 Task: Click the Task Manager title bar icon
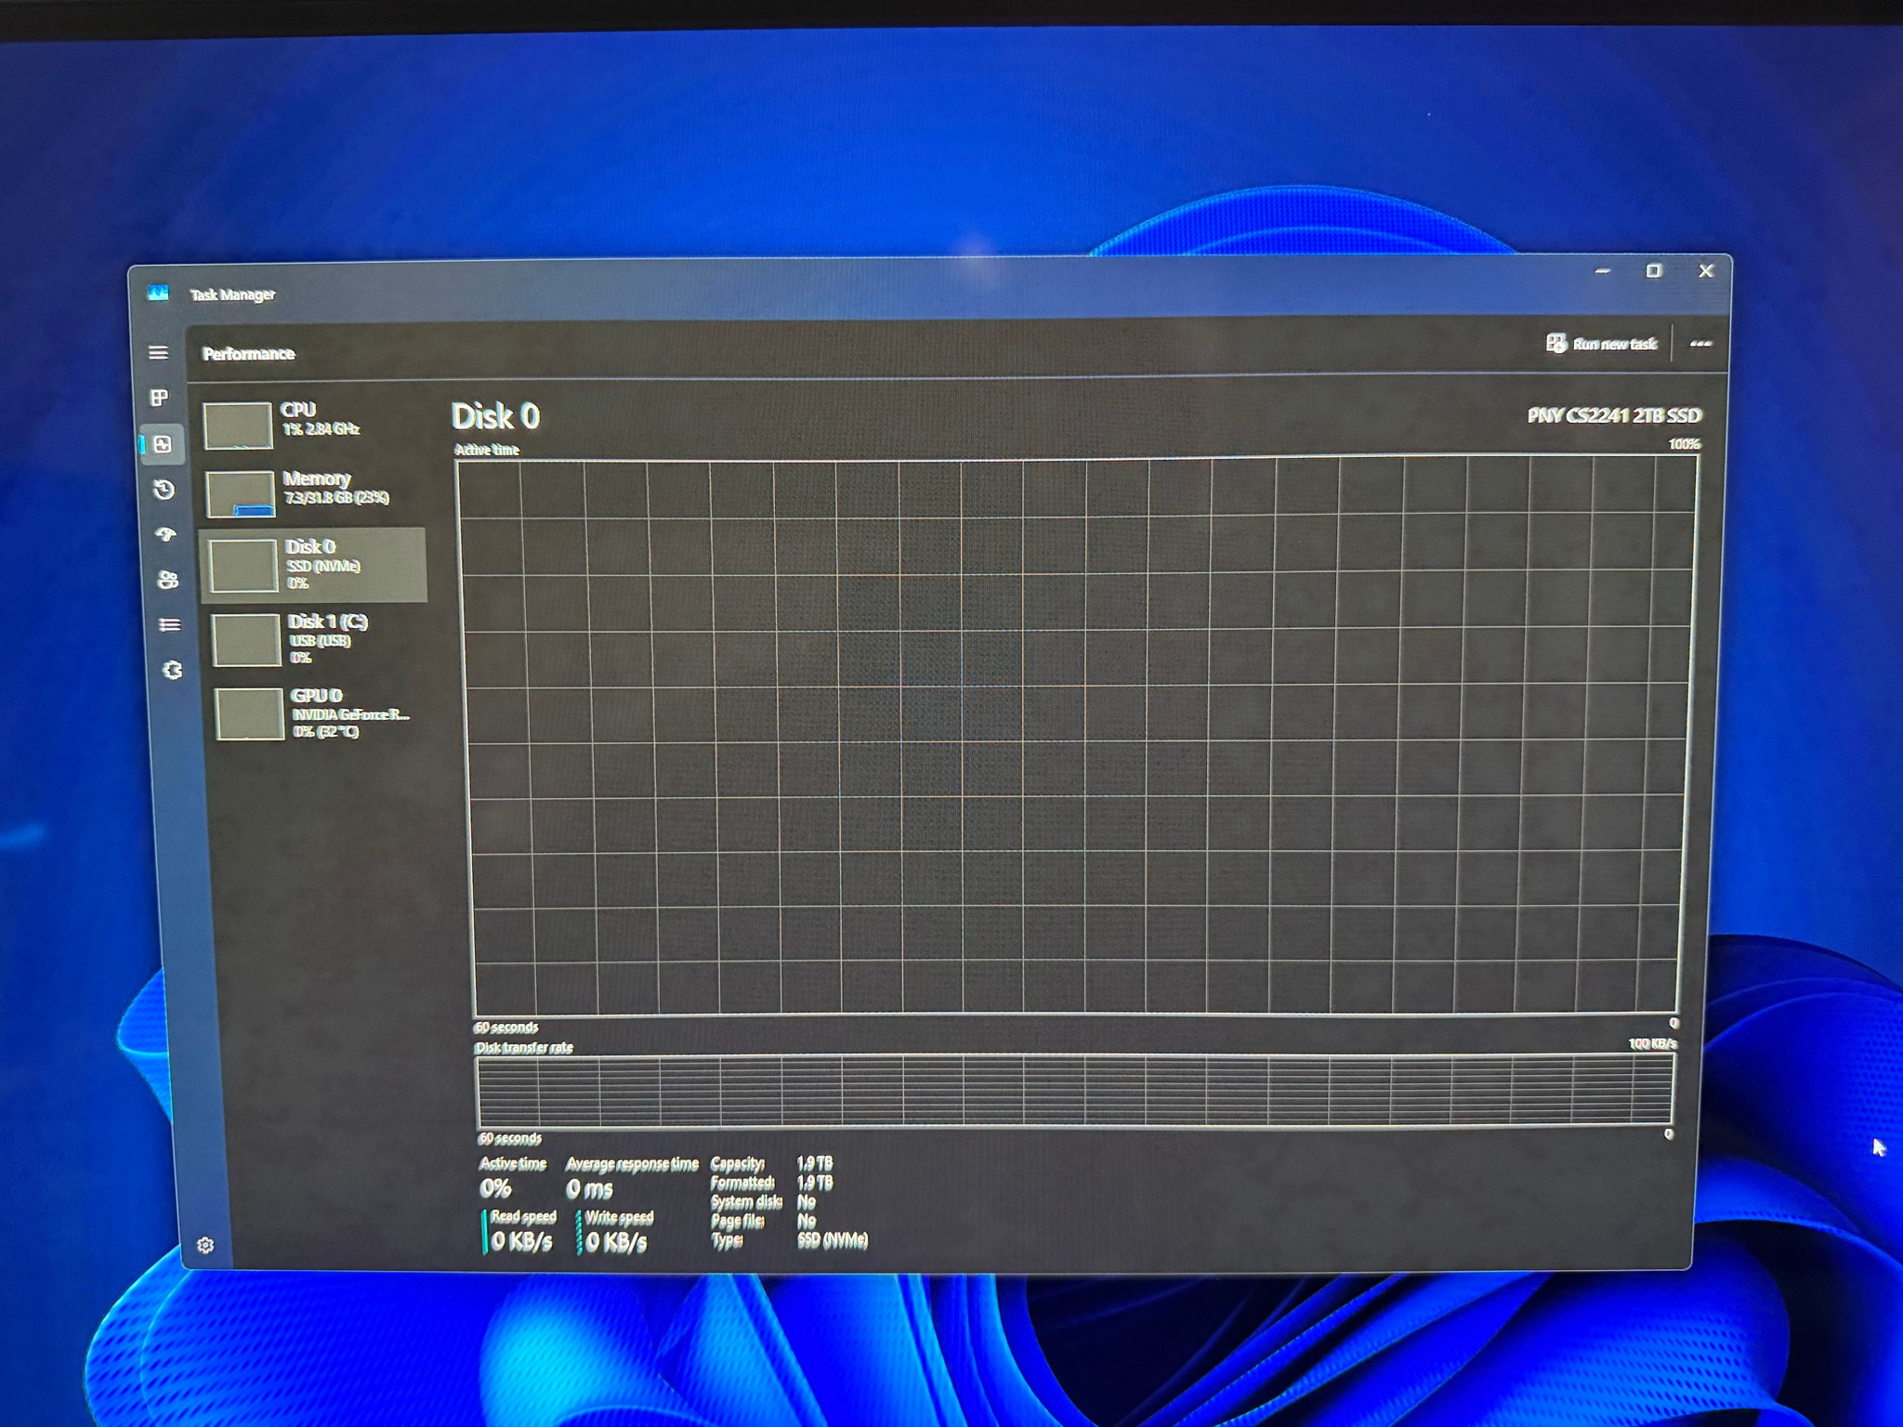point(158,294)
